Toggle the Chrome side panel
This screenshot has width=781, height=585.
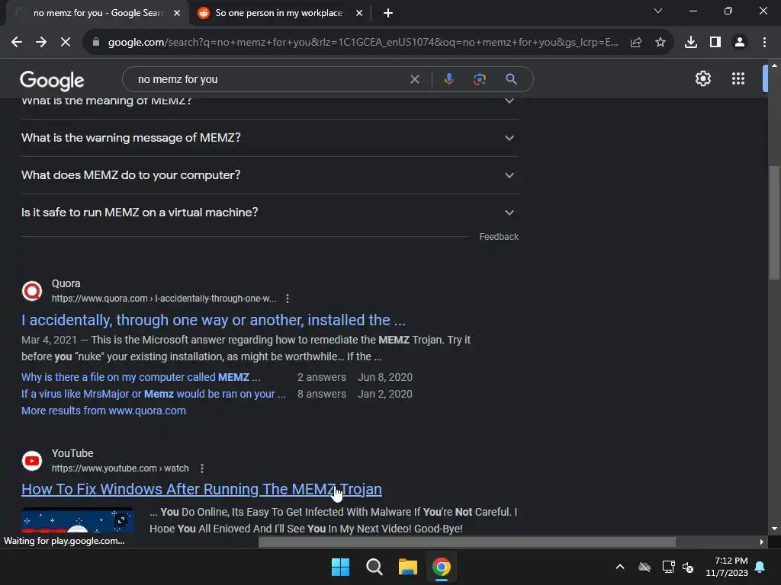715,43
